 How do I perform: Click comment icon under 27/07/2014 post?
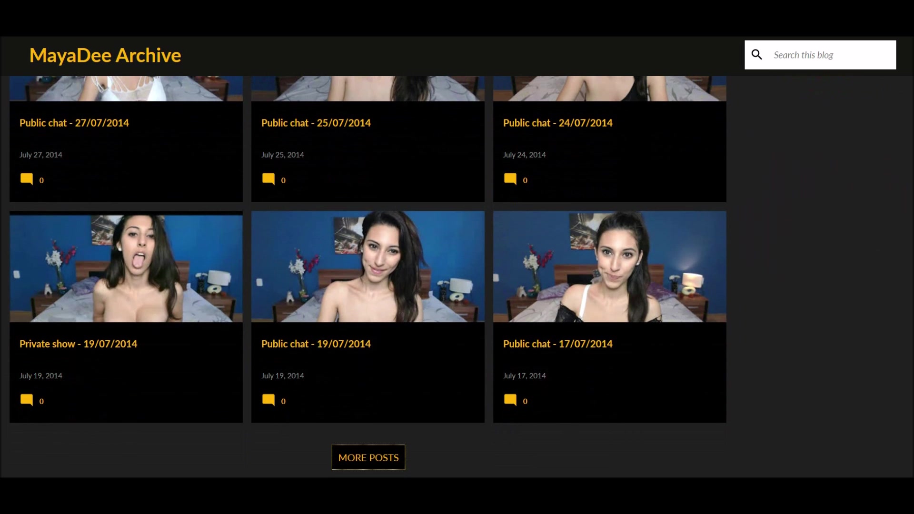click(27, 179)
